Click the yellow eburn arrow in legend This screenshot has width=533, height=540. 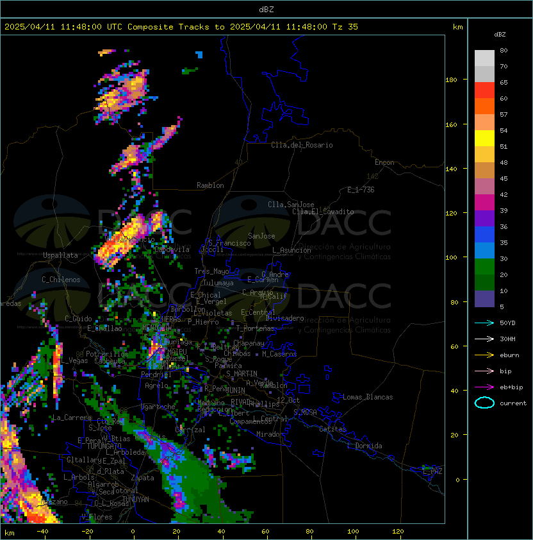point(484,355)
